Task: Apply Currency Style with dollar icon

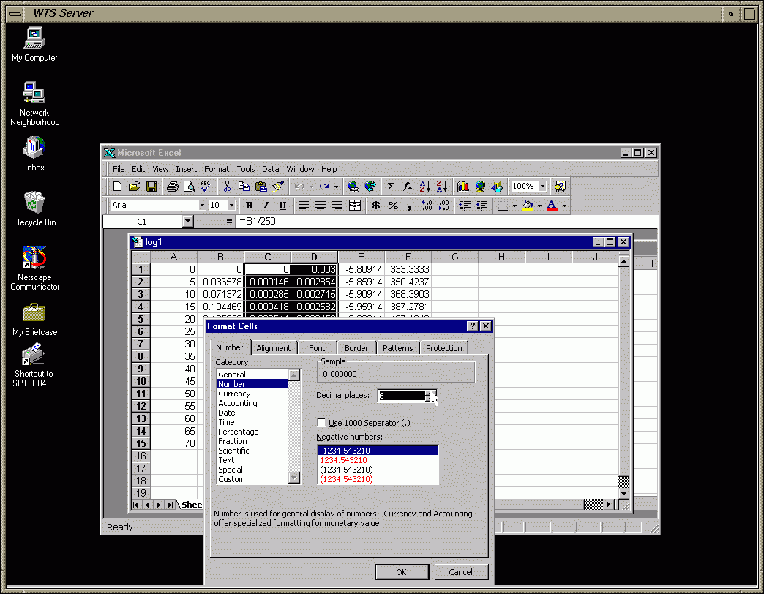Action: [376, 206]
